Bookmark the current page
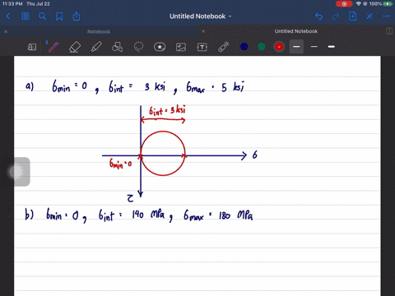 (x=59, y=16)
